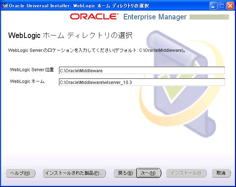The width and height of the screenshot is (236, 187).
Task: Click the WebLogic Server 位置 input field
Action: (142, 70)
